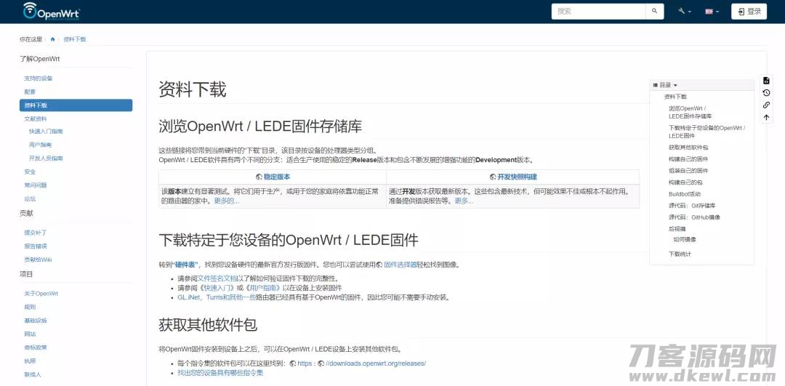Click the magnifier search button

click(654, 11)
